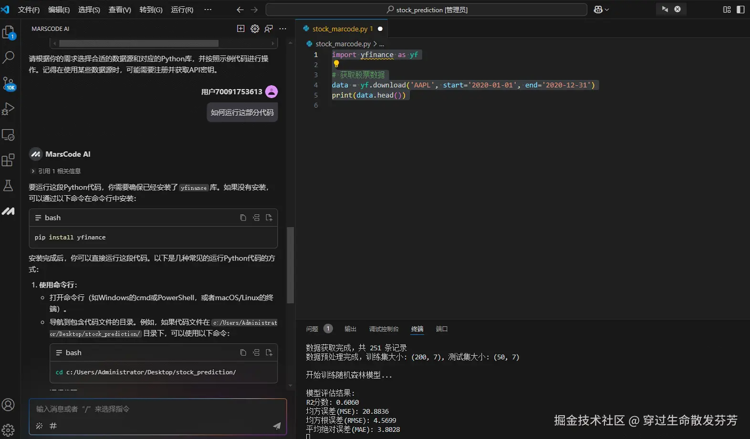Screen dimensions: 750x439
Task: Expand the 引用 1 相关信息 references section
Action: pos(56,171)
